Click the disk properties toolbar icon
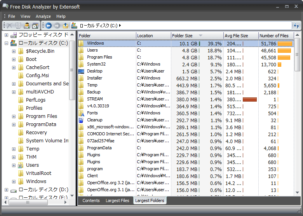The image size is (303, 216). coord(35,26)
